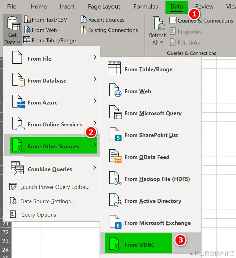Viewport: 236px width, 258px height.
Task: Select From Microsoft Query label in submenu
Action: tap(153, 113)
